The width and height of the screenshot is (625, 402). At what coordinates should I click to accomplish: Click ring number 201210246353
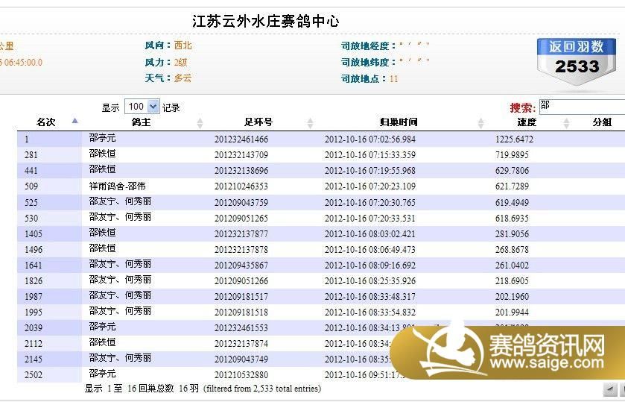241,186
